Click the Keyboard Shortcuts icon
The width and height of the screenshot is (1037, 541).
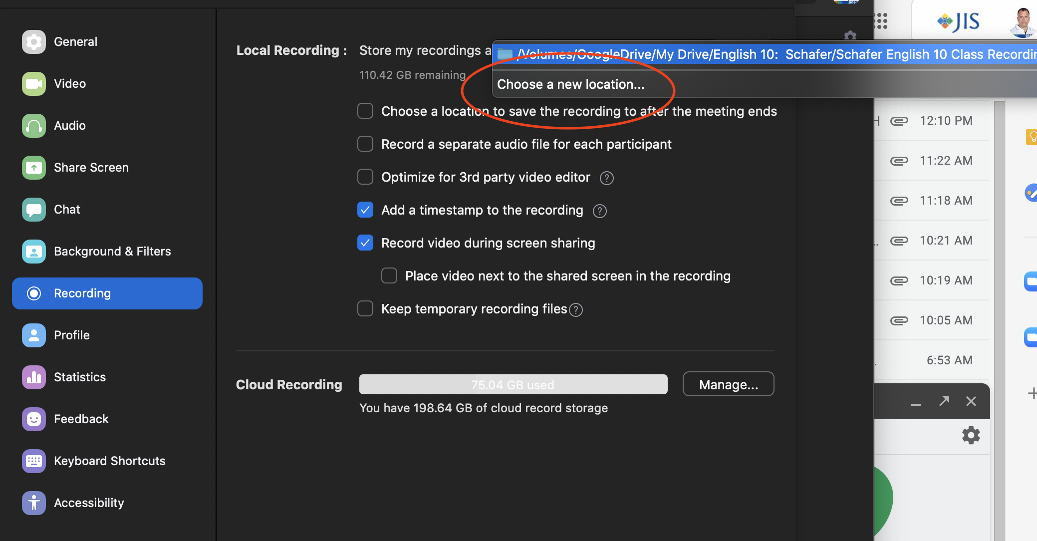click(x=33, y=461)
